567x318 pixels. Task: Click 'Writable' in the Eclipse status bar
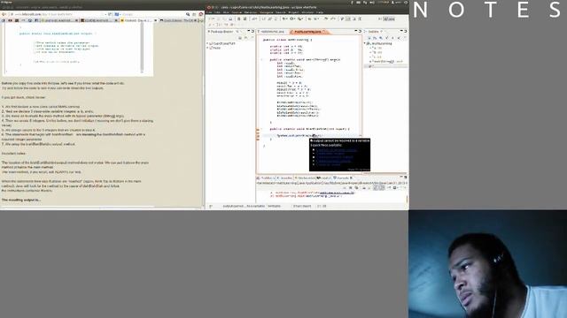274,206
